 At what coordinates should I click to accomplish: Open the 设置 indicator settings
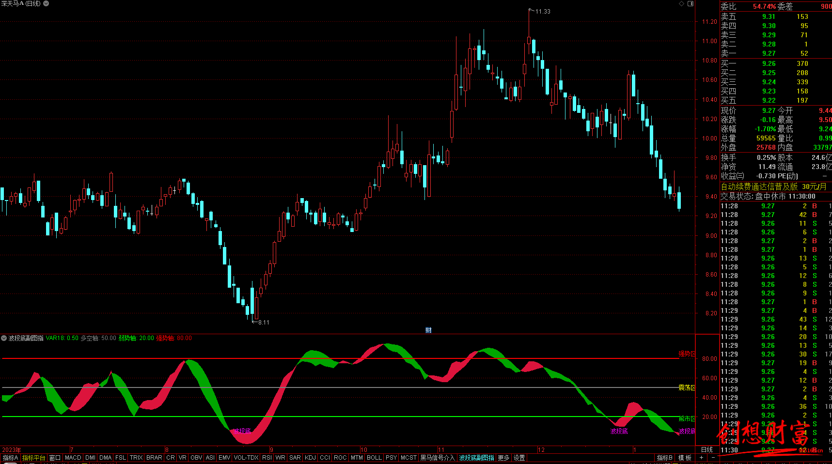click(x=519, y=458)
